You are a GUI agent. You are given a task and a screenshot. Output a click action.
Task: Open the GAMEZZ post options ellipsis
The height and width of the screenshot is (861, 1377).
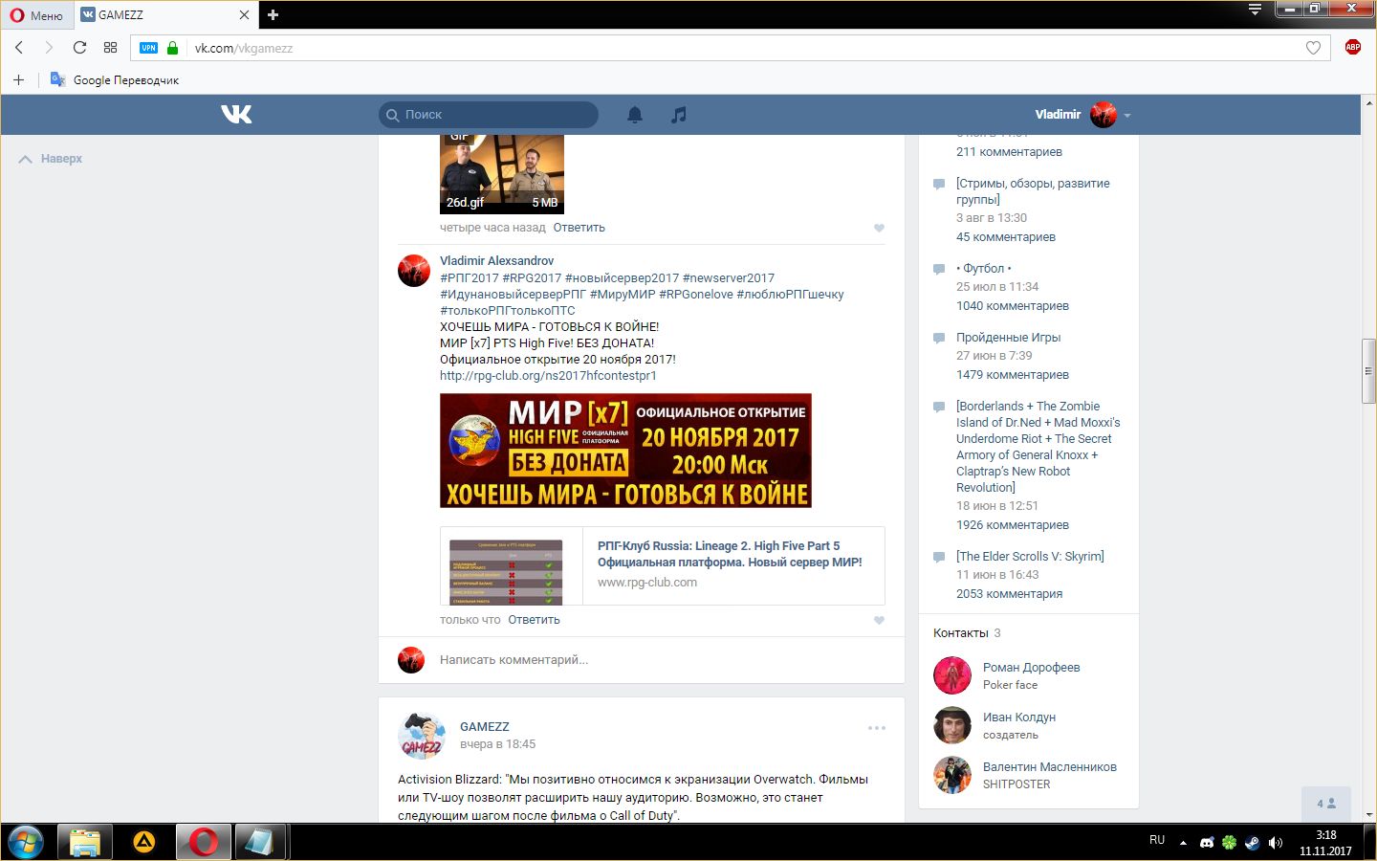[876, 728]
